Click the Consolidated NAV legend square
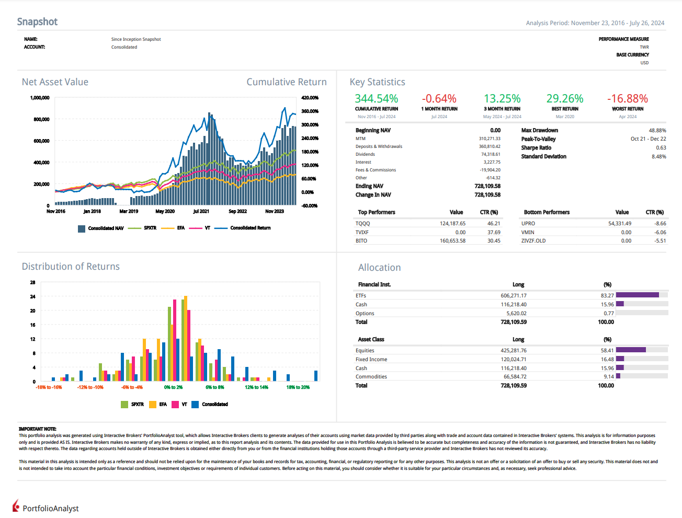This screenshot has width=682, height=518. point(82,228)
